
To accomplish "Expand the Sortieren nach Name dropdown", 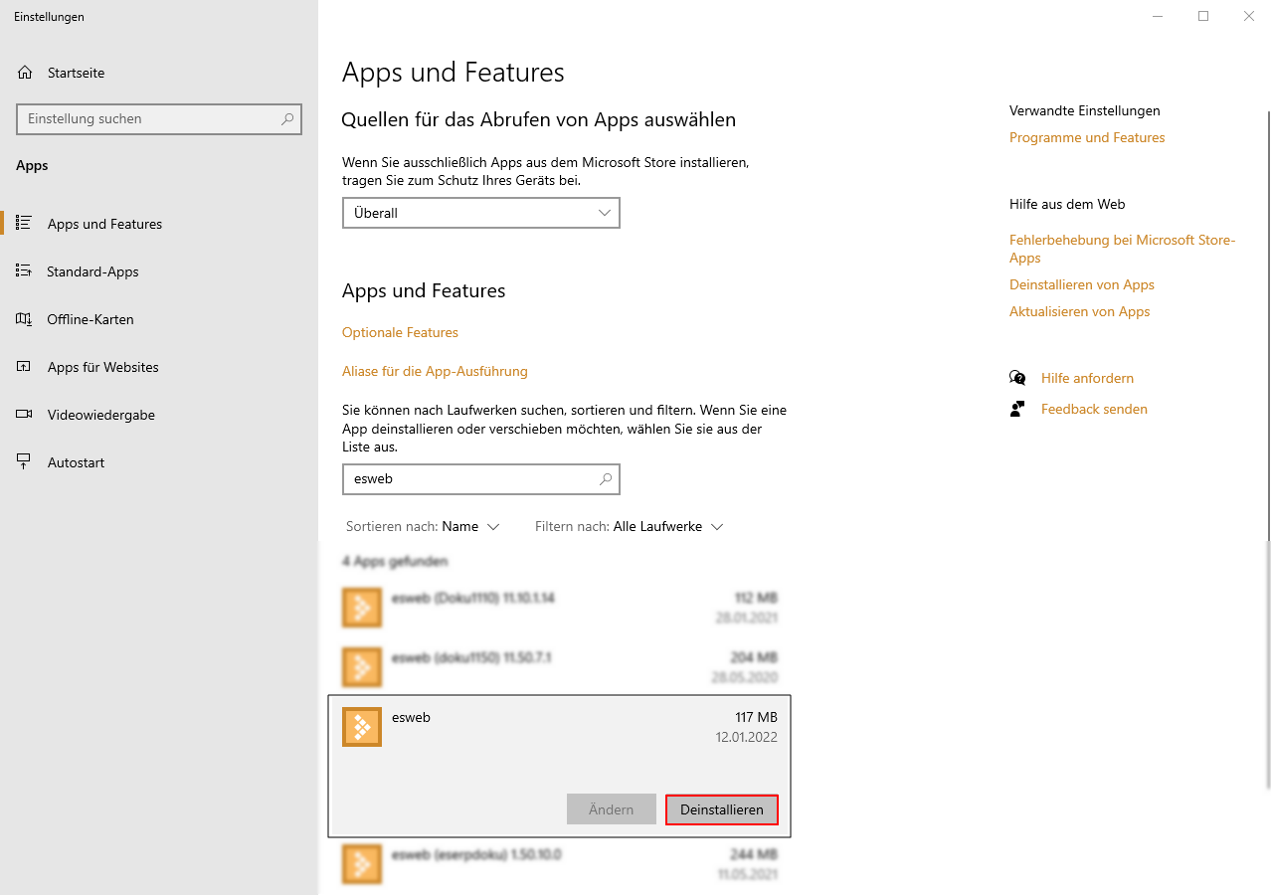I will [470, 526].
